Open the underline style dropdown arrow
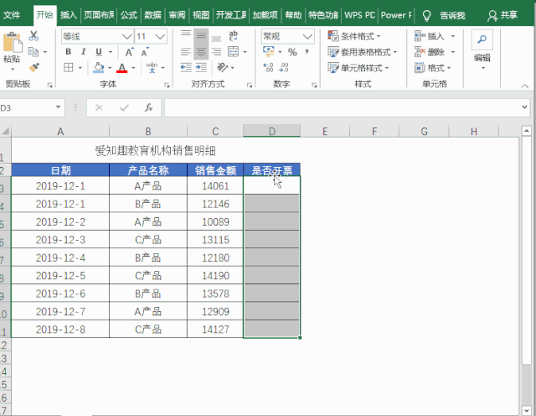The width and height of the screenshot is (536, 416). (111, 52)
